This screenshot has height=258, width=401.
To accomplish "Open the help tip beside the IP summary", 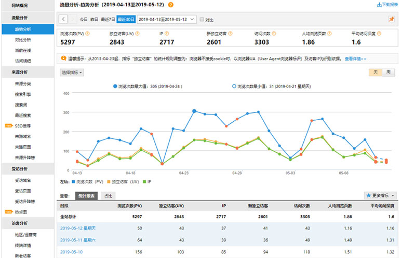I will pyautogui.click(x=167, y=34).
